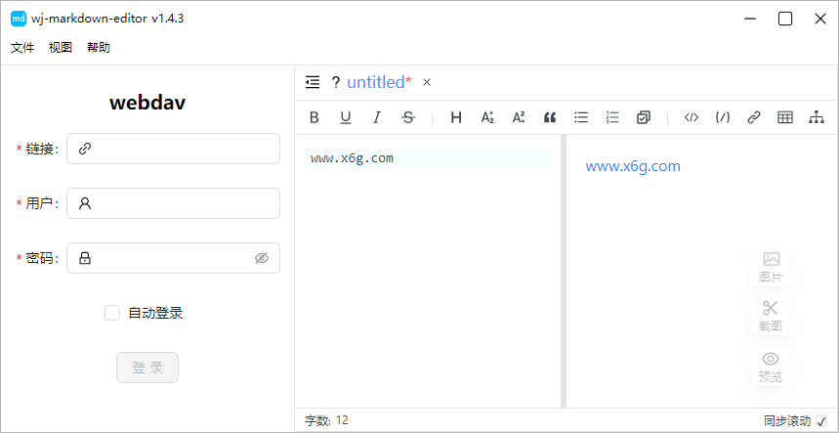
Task: Apply italic formatting
Action: tap(377, 117)
